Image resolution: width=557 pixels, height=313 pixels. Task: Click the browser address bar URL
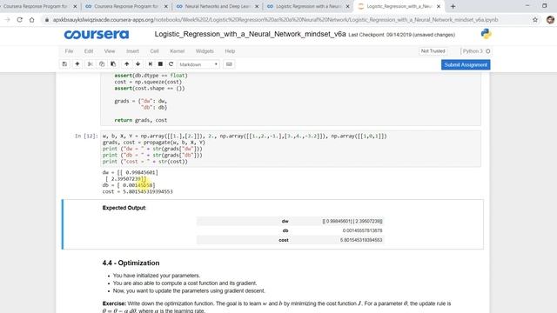coord(275,20)
